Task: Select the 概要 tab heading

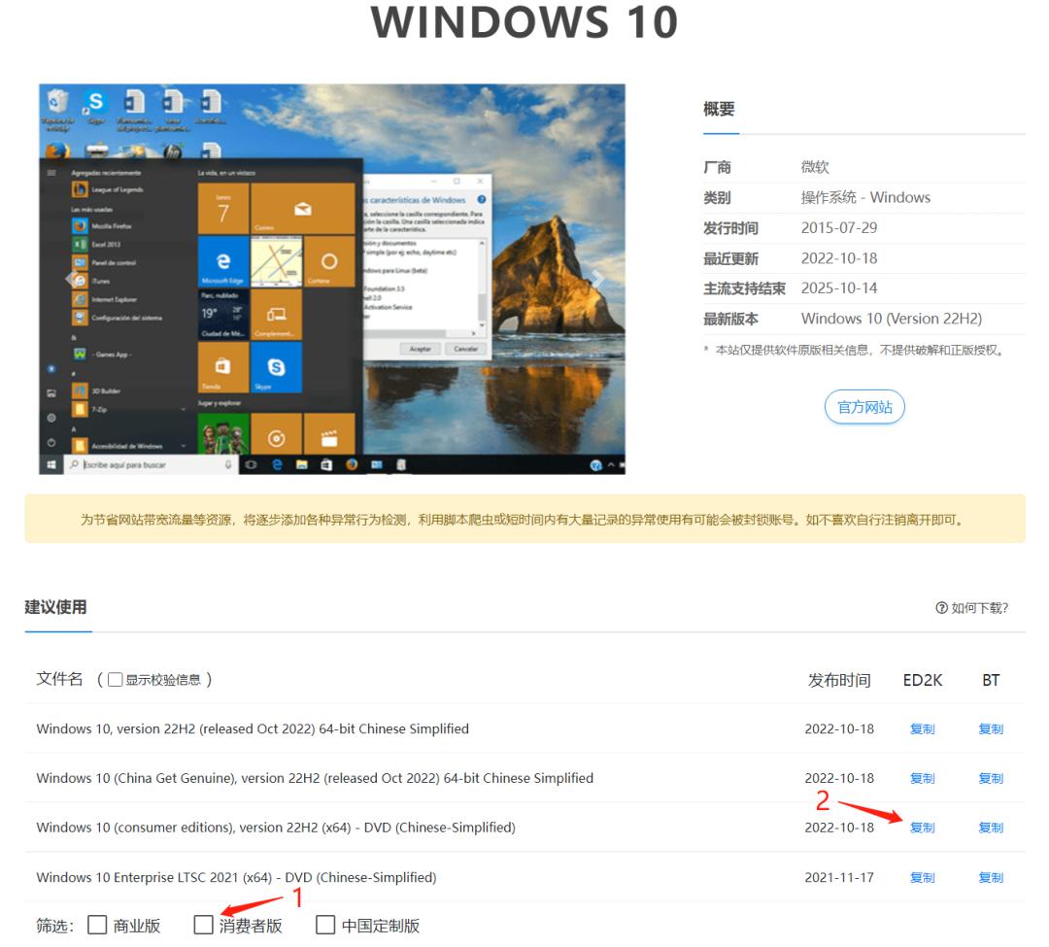Action: pyautogui.click(x=719, y=110)
